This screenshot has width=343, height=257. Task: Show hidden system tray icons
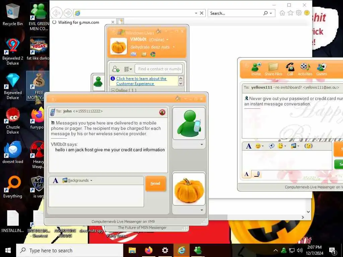[276, 250]
